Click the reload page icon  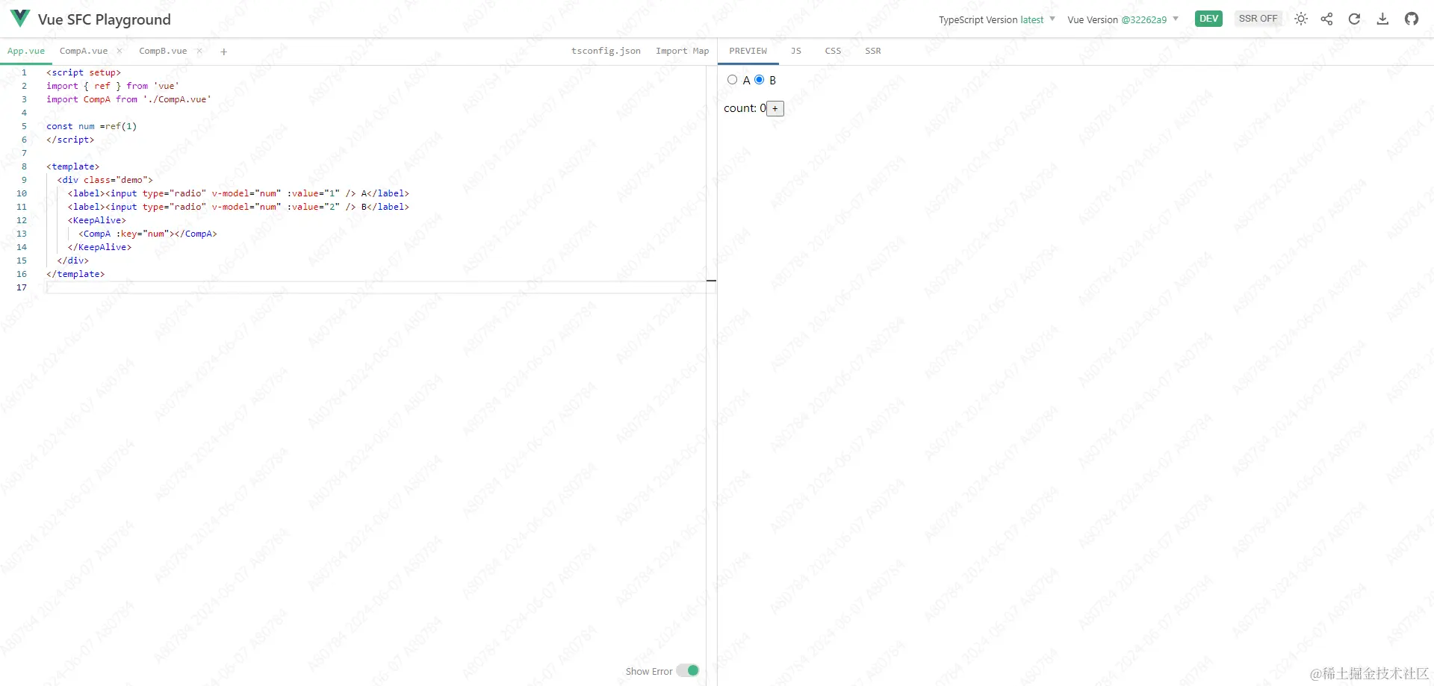1354,19
